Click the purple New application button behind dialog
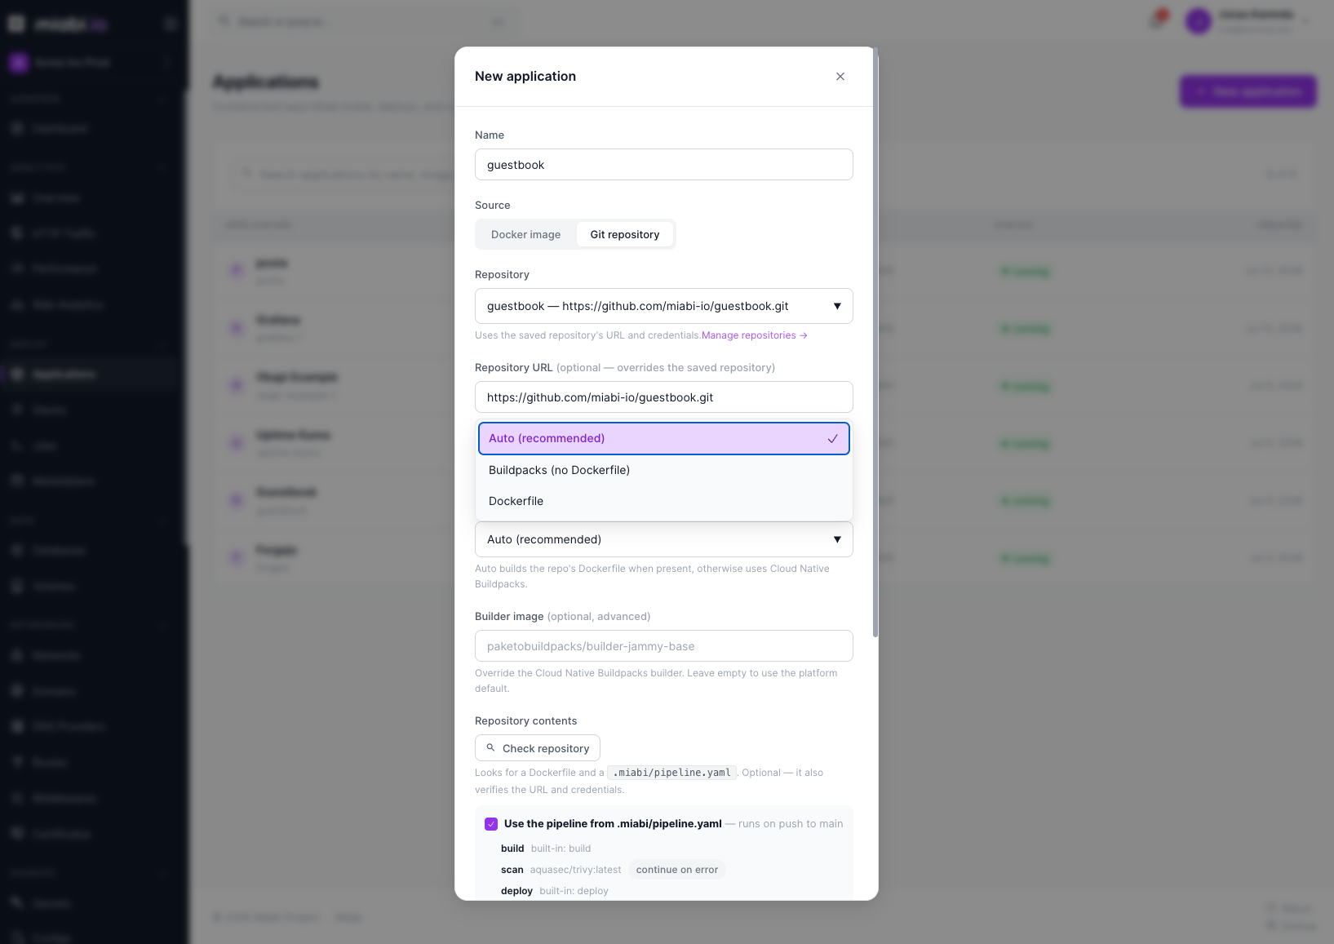This screenshot has width=1334, height=944. [x=1248, y=91]
